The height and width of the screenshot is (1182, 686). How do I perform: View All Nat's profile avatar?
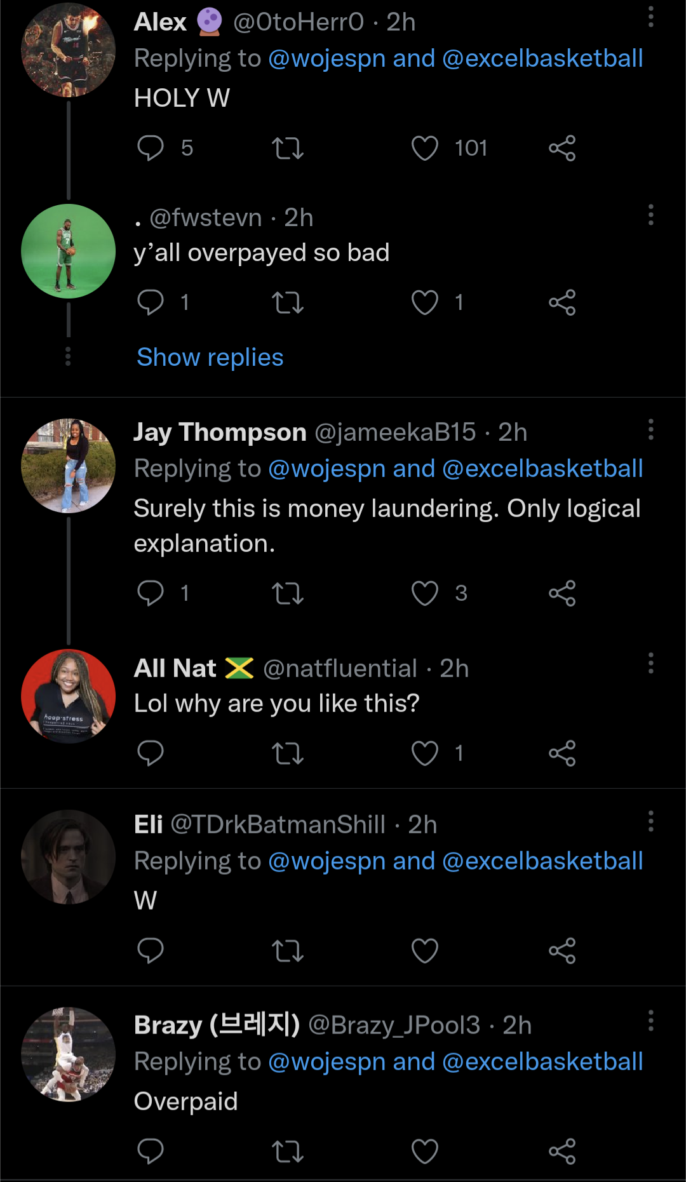69,696
